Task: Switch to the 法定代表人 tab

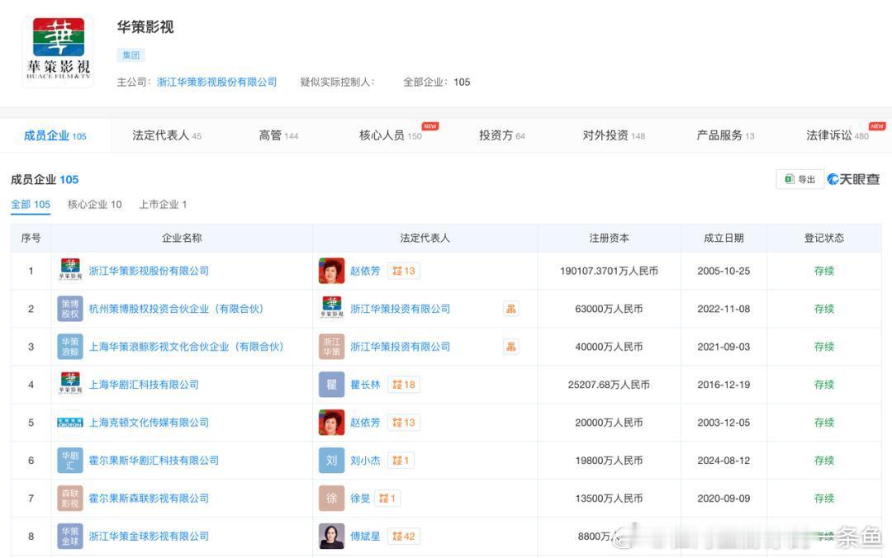Action: (x=167, y=135)
